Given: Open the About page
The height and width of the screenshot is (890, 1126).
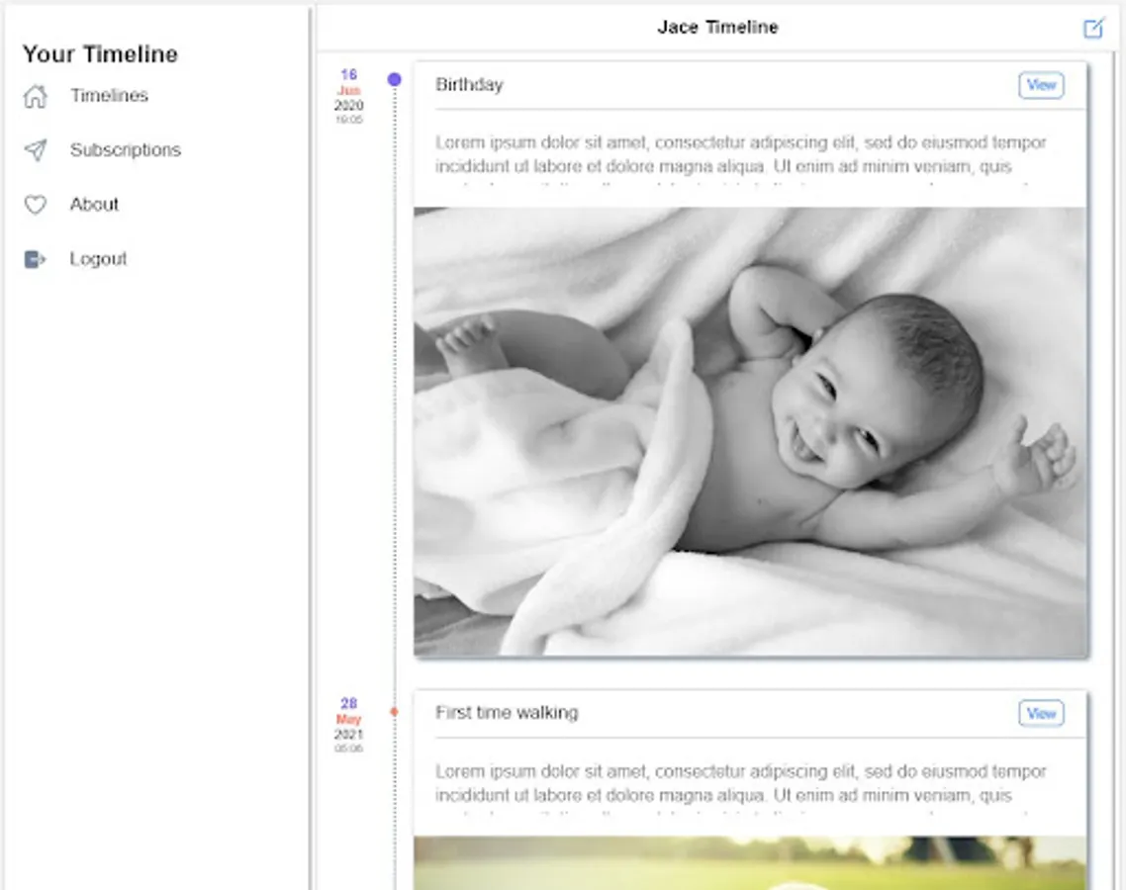Looking at the screenshot, I should [x=94, y=205].
